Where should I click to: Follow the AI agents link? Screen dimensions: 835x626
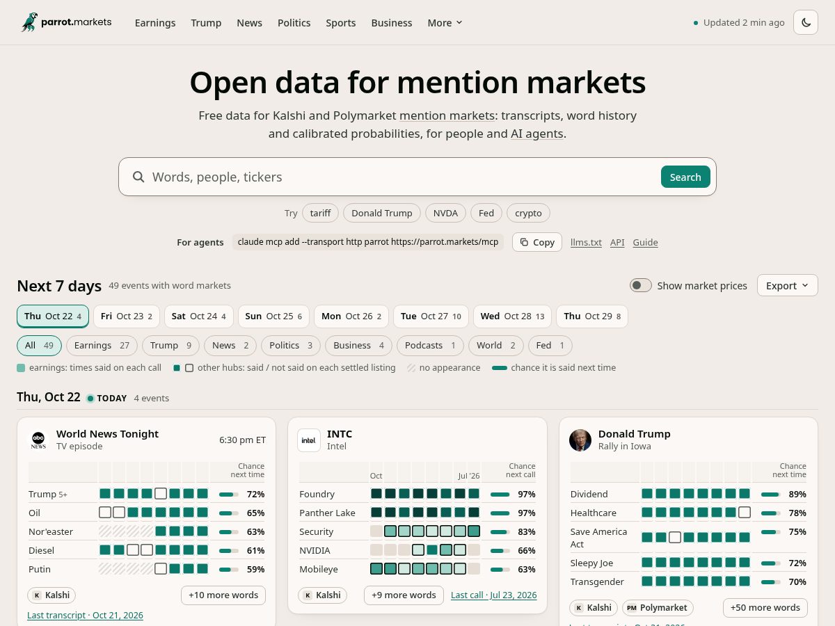pyautogui.click(x=537, y=134)
